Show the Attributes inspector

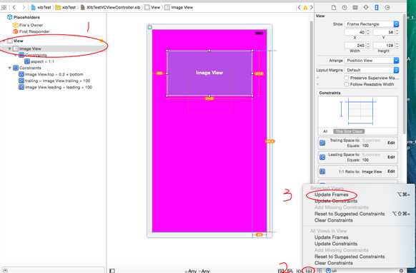[366, 7]
